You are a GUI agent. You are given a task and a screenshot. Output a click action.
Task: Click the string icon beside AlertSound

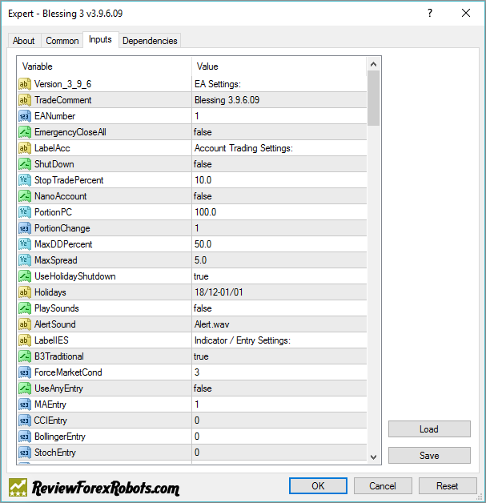tap(25, 324)
